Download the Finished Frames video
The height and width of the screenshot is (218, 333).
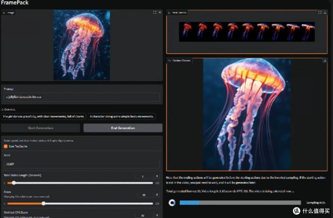(x=325, y=60)
